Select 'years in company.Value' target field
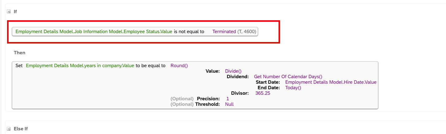This screenshot has width=446, height=134. 80,66
